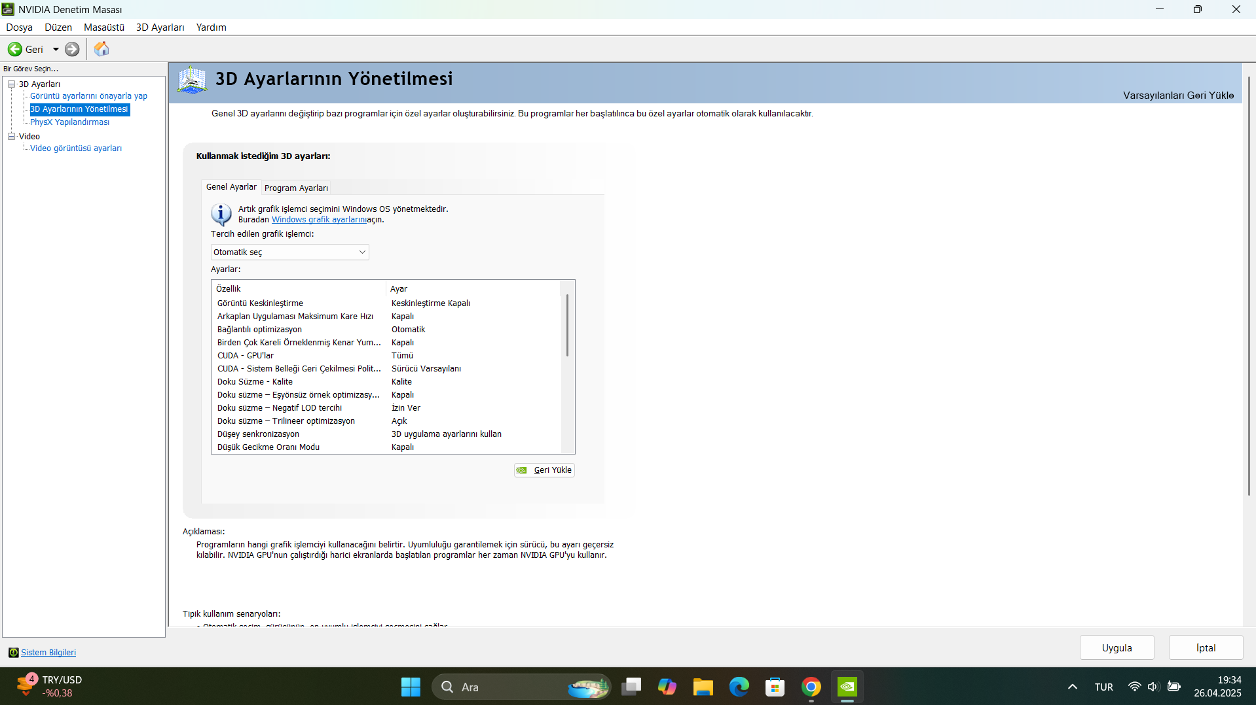Open the Masaüstü menu
Viewport: 1256px width, 705px height.
pos(104,27)
